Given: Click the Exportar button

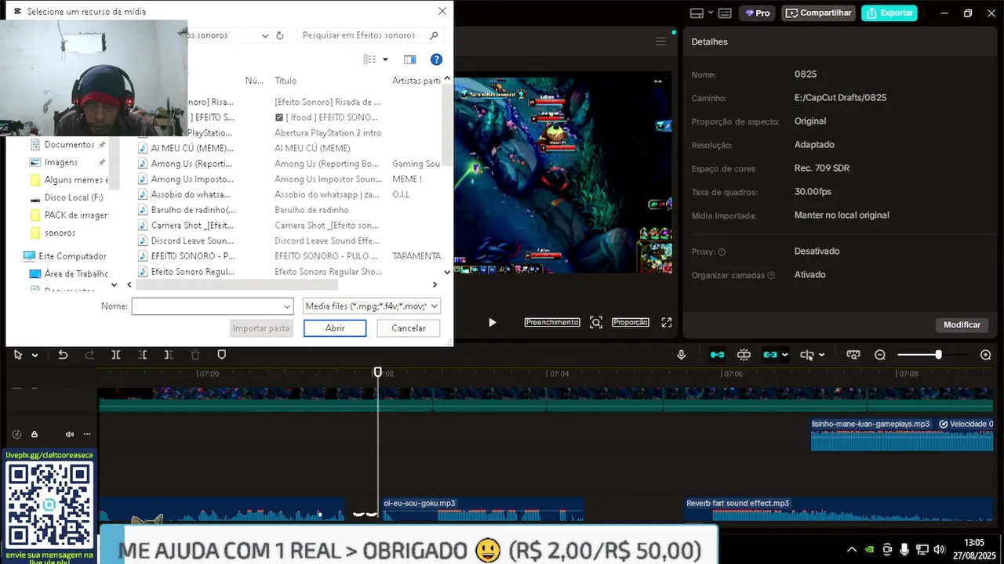Looking at the screenshot, I should [x=889, y=13].
